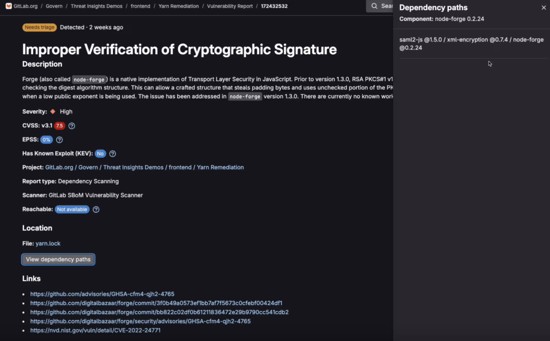Click the KEV help question icon

click(x=112, y=154)
